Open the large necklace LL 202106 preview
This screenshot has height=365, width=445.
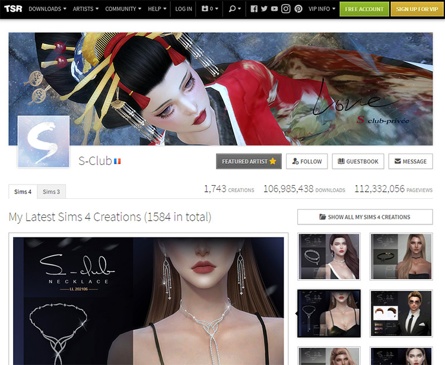tap(148, 301)
